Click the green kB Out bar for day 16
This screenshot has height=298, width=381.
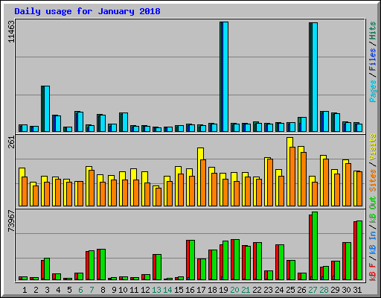(192, 260)
